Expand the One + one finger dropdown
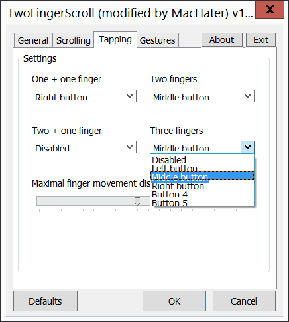 coord(84,96)
